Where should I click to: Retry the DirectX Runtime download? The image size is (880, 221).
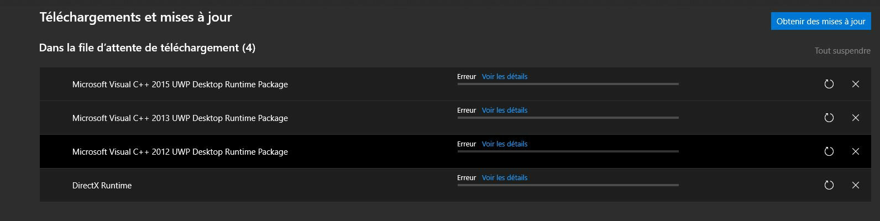[829, 185]
